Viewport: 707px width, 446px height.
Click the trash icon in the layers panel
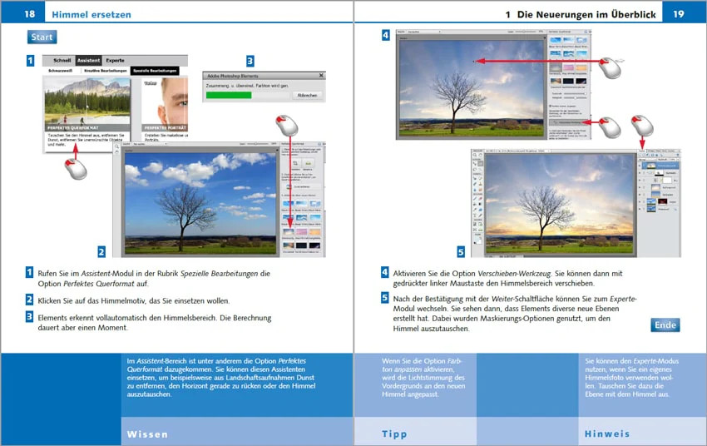click(x=676, y=156)
